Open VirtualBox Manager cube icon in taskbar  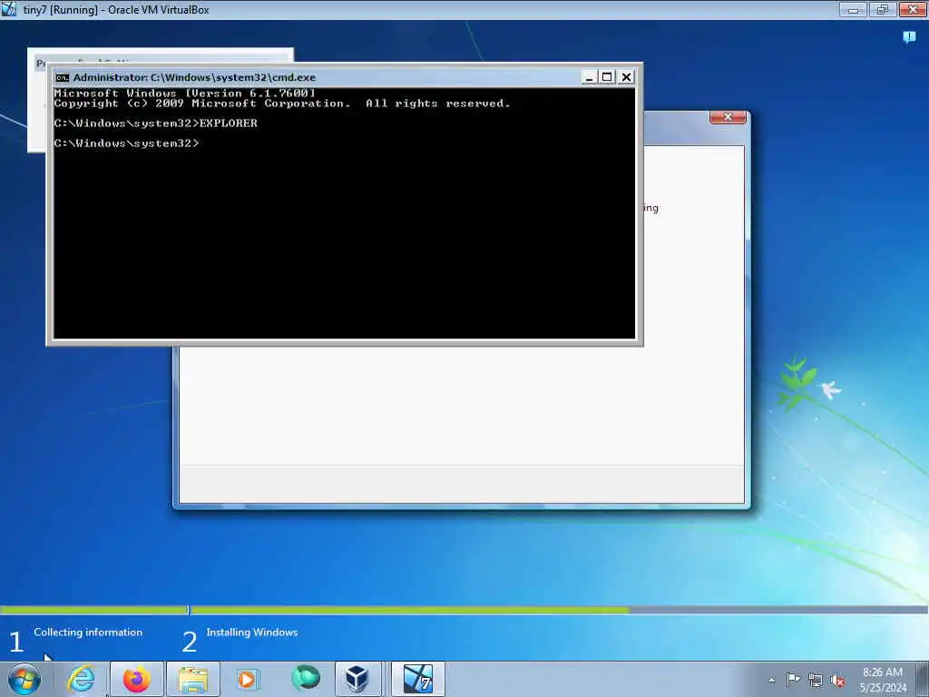pyautogui.click(x=357, y=679)
